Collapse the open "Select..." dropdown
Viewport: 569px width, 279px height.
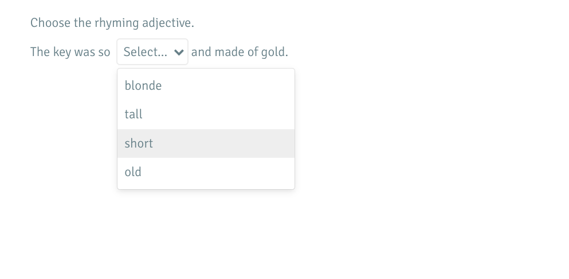[152, 52]
